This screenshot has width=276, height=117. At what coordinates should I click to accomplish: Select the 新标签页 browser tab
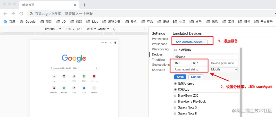coord(49,5)
